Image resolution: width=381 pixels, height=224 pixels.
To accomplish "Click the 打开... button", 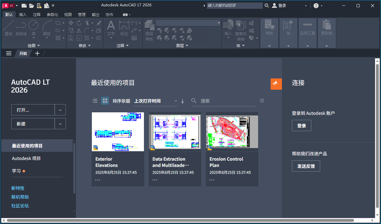I will pos(33,110).
